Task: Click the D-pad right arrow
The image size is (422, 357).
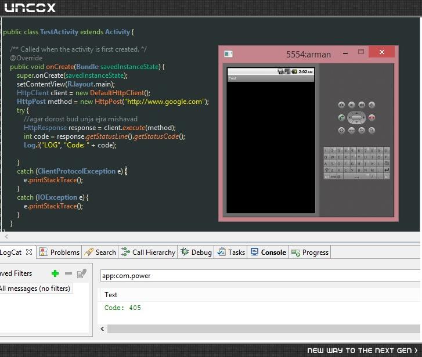Action: 364,118
